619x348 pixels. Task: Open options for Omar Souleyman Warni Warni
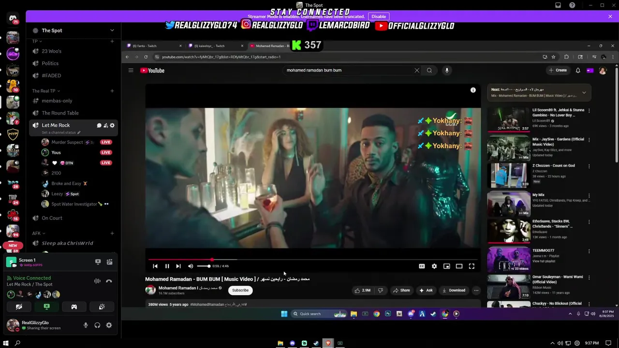(x=589, y=277)
